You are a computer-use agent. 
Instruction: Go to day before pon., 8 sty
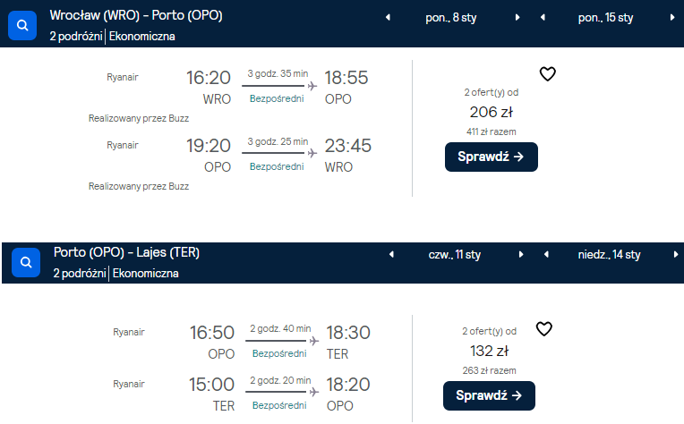tap(388, 17)
